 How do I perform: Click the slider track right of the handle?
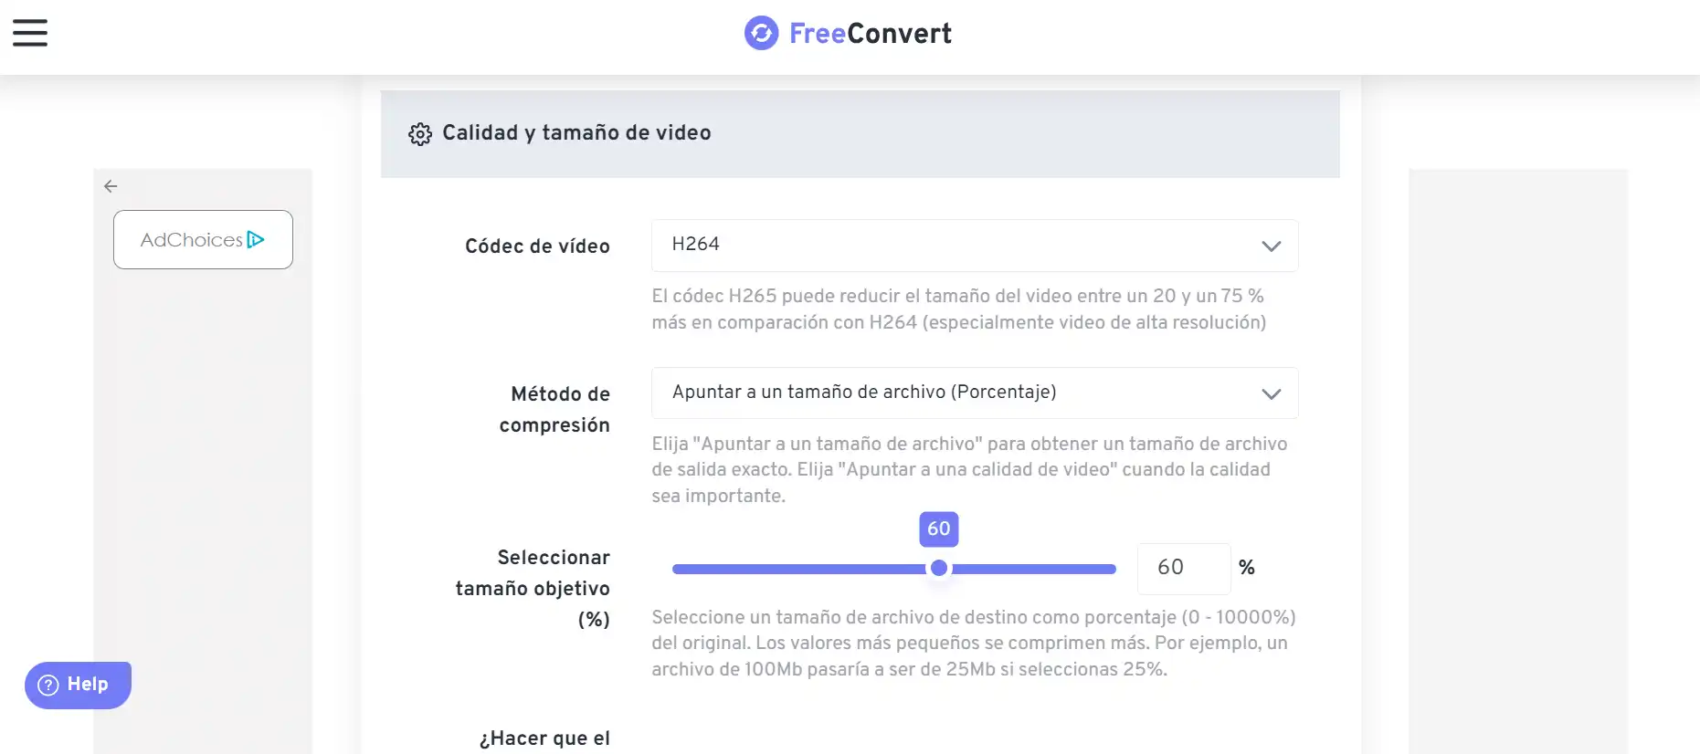point(1033,569)
